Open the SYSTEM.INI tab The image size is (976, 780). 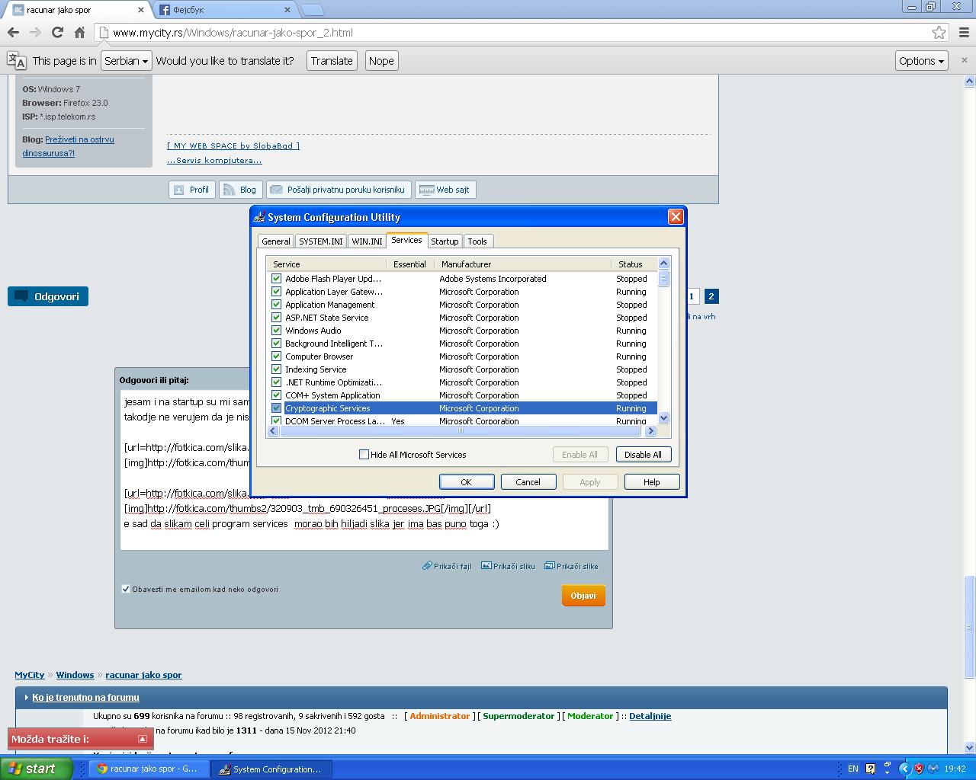pos(321,241)
